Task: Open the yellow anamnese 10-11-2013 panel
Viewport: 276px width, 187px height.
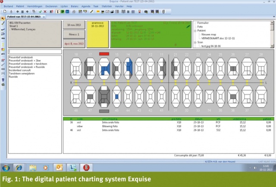Action: point(97,34)
